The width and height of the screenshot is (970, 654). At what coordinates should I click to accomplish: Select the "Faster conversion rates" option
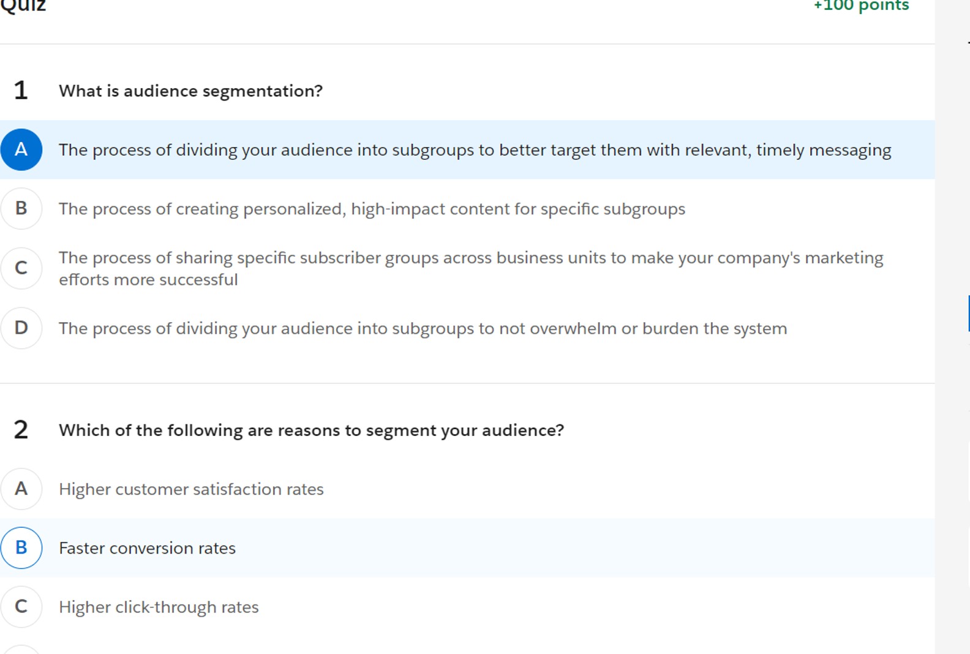click(21, 548)
